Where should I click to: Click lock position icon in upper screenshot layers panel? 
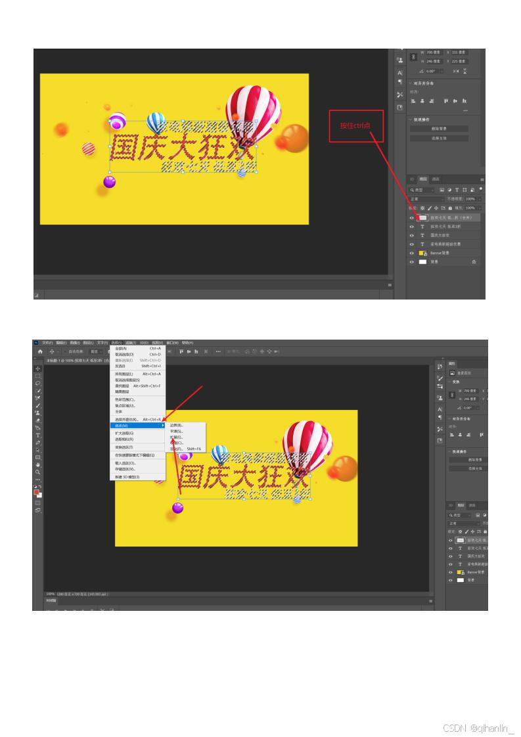pyautogui.click(x=436, y=208)
